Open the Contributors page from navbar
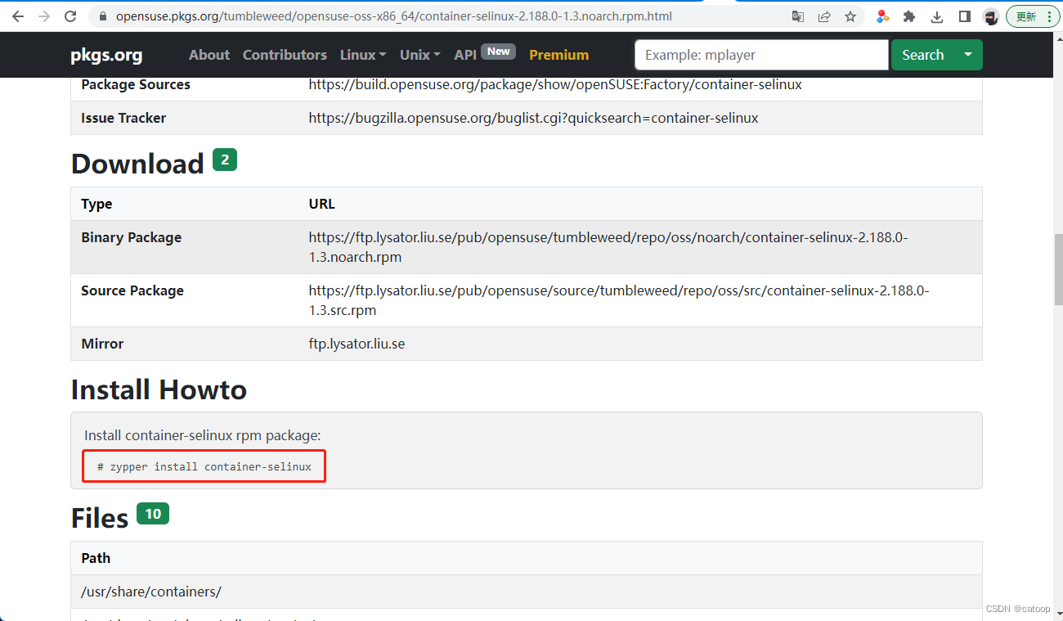Image resolution: width=1063 pixels, height=621 pixels. (x=285, y=55)
